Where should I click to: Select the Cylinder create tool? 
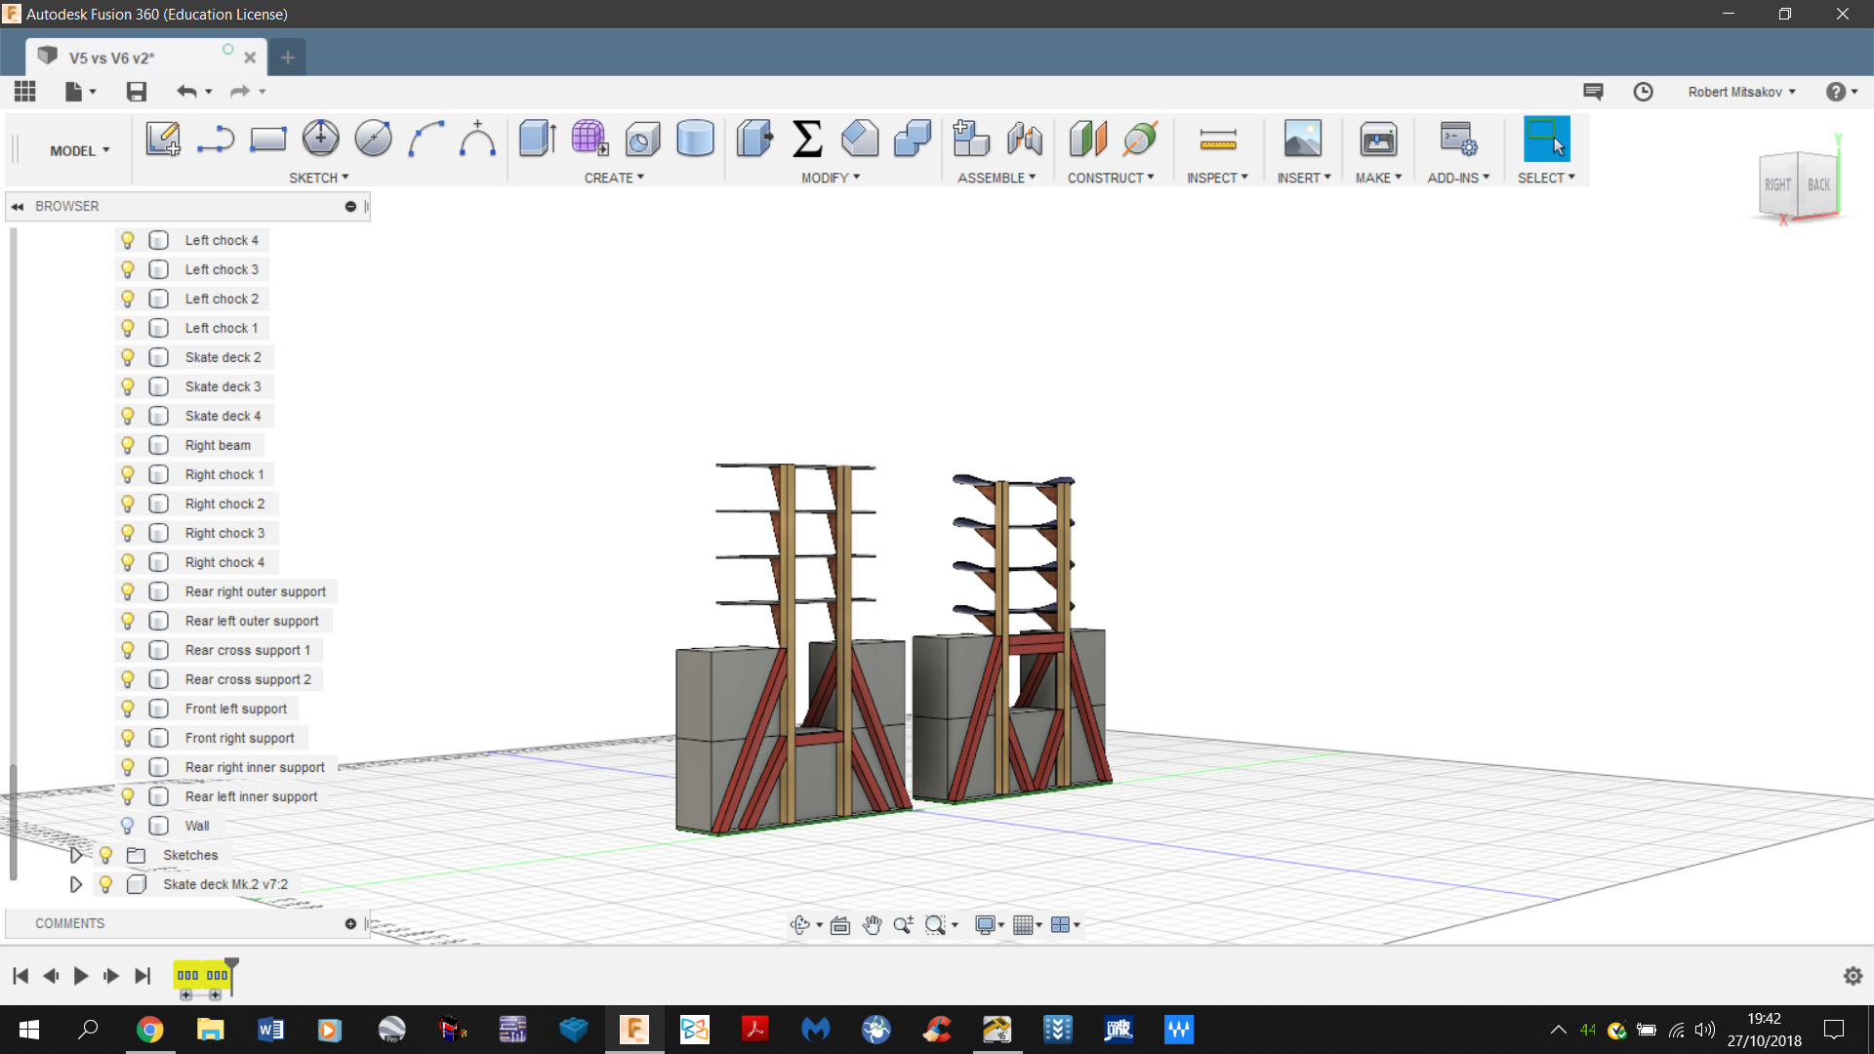pos(695,139)
